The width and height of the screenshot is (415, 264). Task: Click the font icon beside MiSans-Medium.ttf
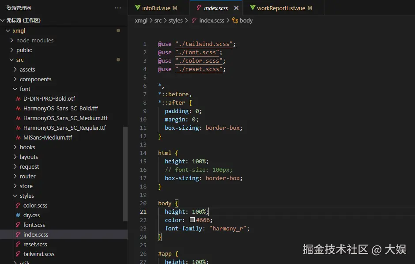pyautogui.click(x=18, y=138)
